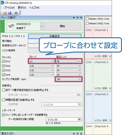This screenshot has width=122, height=135.
Task: Open the CH4 probe x10 dropdown
Action: (41, 75)
